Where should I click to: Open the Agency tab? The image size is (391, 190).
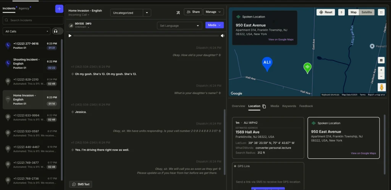coord(24,8)
